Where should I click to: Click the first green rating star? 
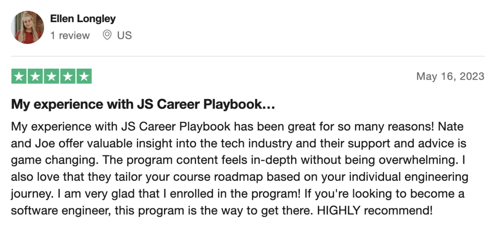(x=19, y=76)
